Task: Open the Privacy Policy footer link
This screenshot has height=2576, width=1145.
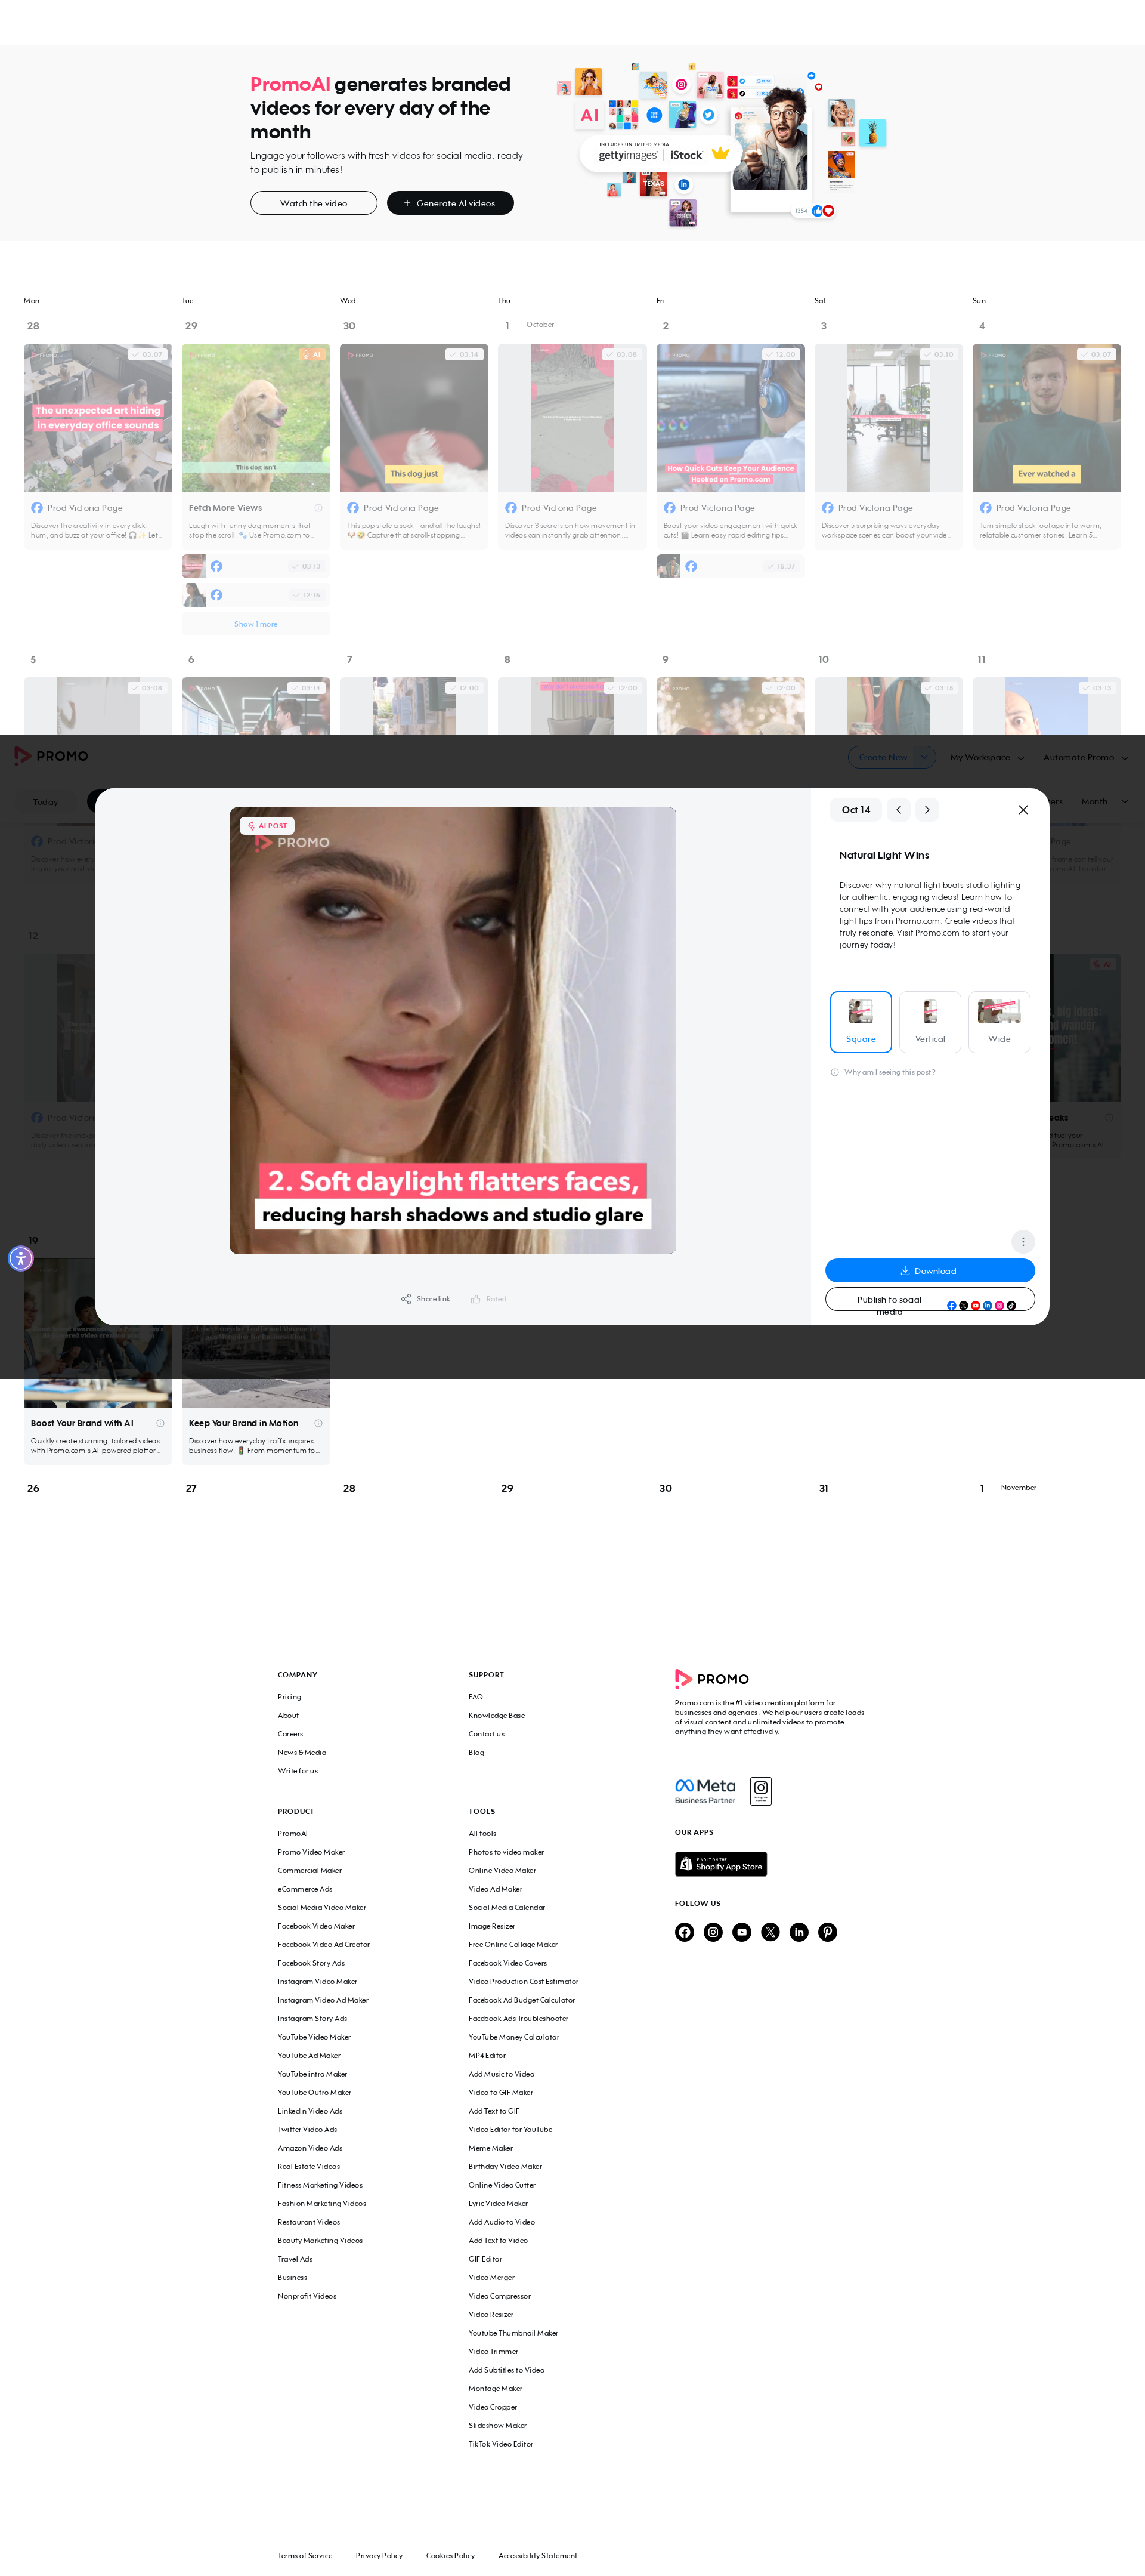Action: [x=379, y=2556]
